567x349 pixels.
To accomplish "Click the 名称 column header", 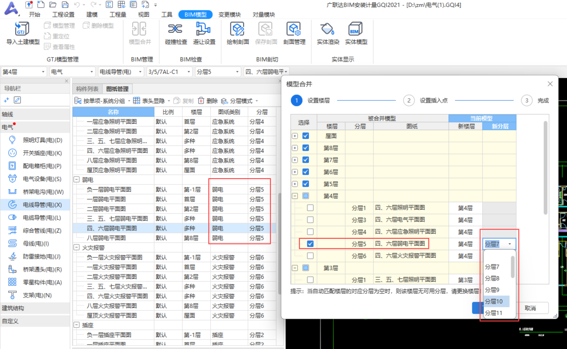I will click(113, 112).
